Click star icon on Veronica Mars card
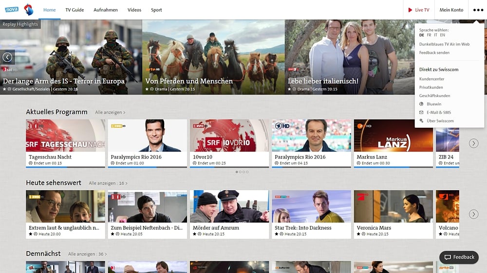Screen dimensions: 487x273 click(x=358, y=234)
